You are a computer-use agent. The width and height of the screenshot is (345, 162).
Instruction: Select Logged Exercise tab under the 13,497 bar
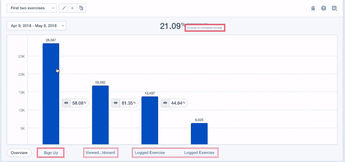click(150, 153)
